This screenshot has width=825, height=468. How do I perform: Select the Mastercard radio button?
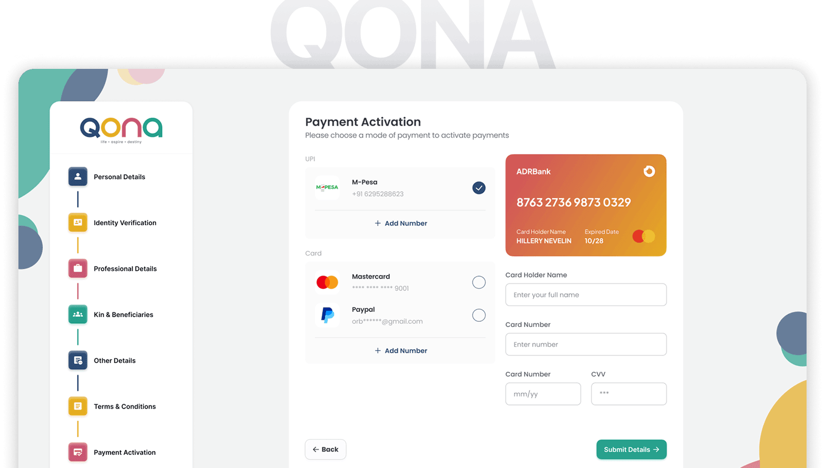[x=479, y=282]
